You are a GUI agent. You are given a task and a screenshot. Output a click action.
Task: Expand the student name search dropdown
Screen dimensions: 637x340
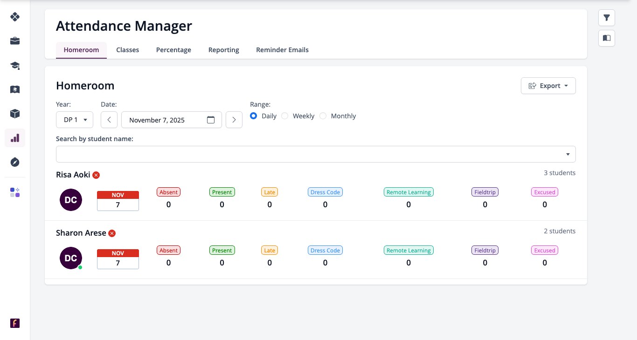316,154
